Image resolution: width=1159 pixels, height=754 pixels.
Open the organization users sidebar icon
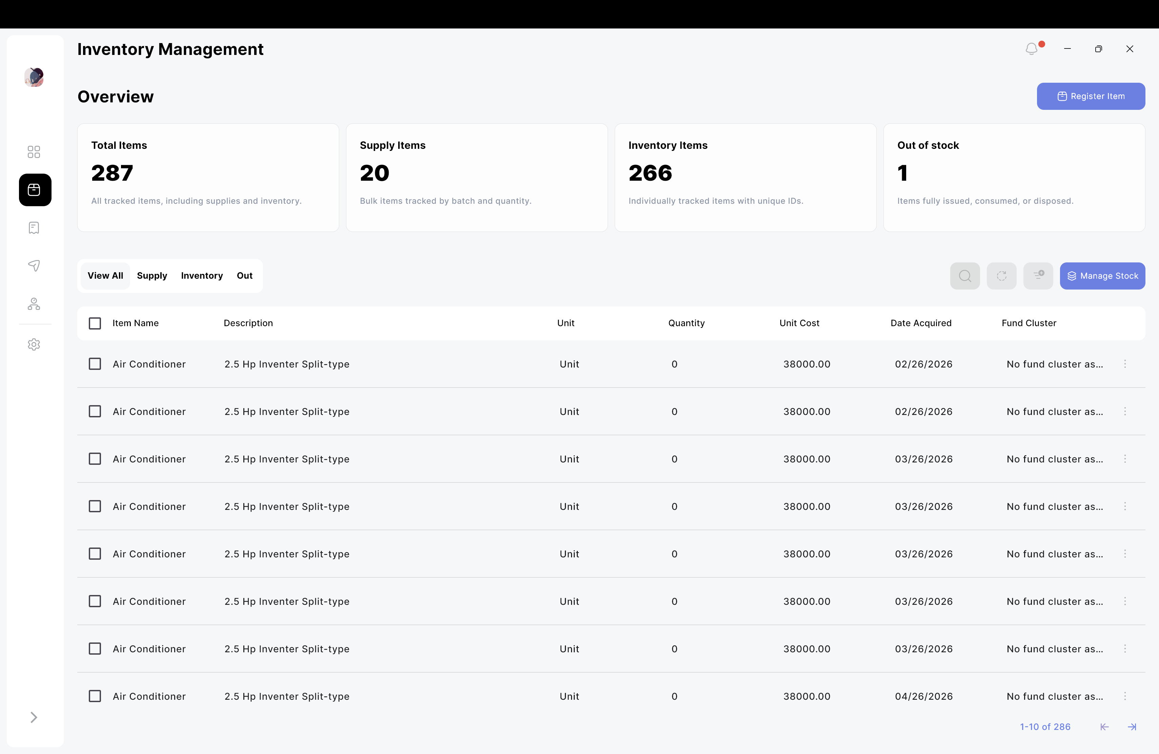[34, 304]
